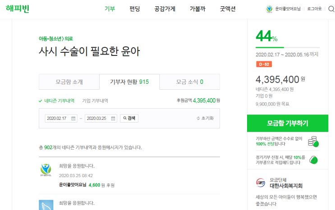The height and width of the screenshot is (210, 335).
Task: Open the search magnifier icon in header
Action: pos(331,9)
